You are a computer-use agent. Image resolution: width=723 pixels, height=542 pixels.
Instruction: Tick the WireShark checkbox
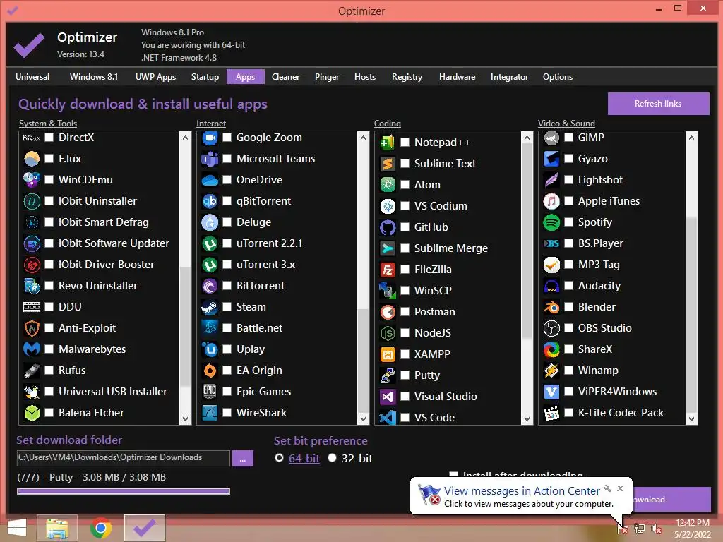click(227, 412)
